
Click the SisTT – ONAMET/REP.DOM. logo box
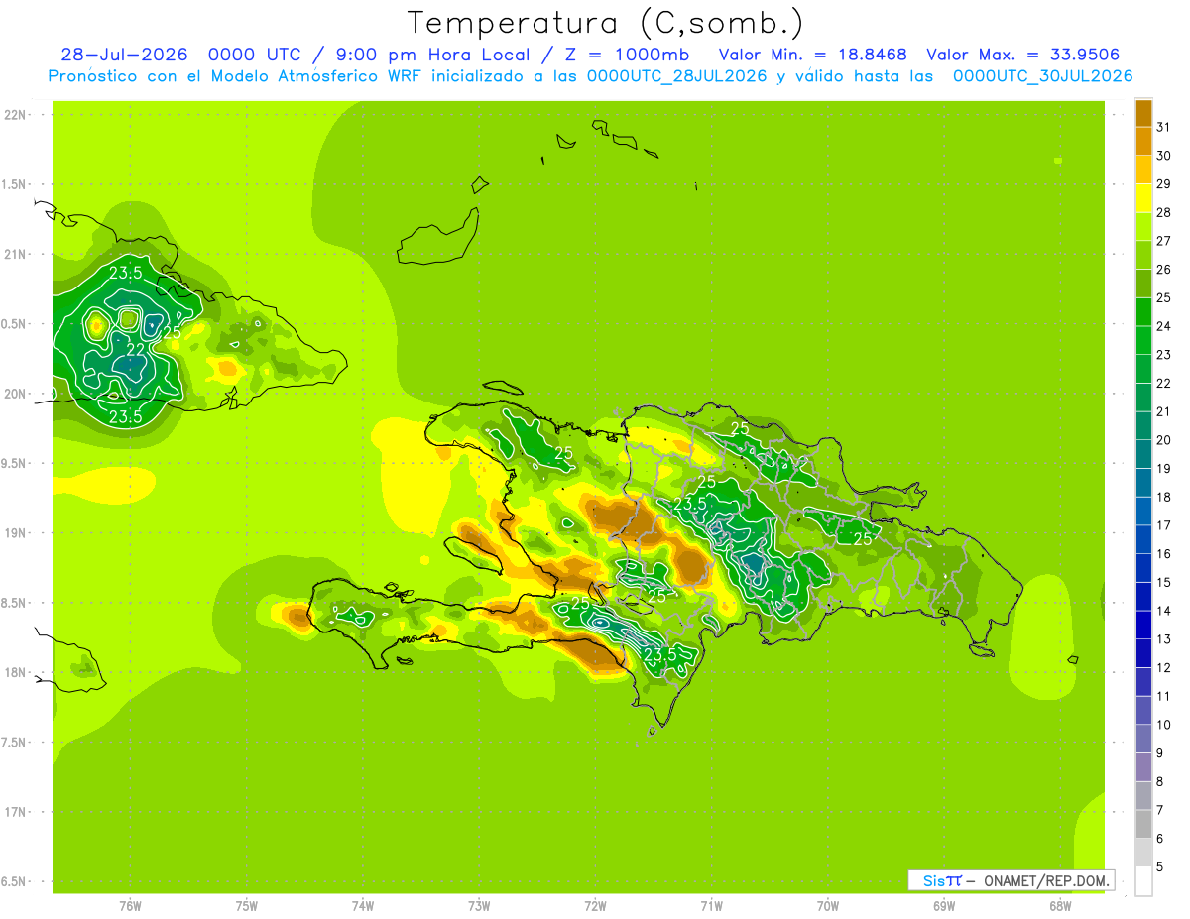pos(1011,880)
